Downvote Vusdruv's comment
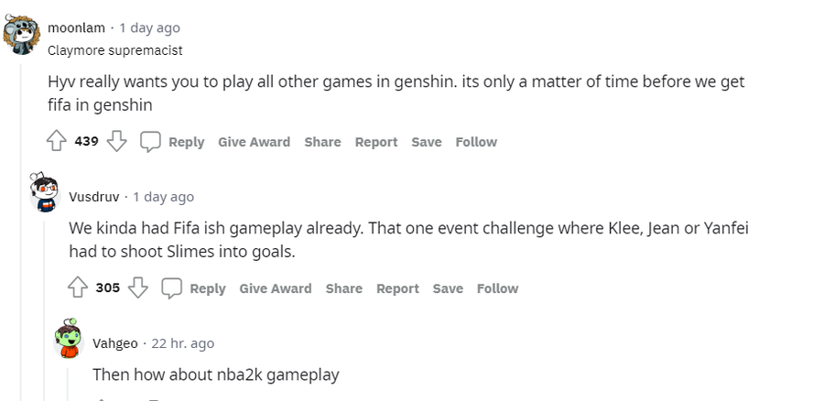 click(x=137, y=288)
